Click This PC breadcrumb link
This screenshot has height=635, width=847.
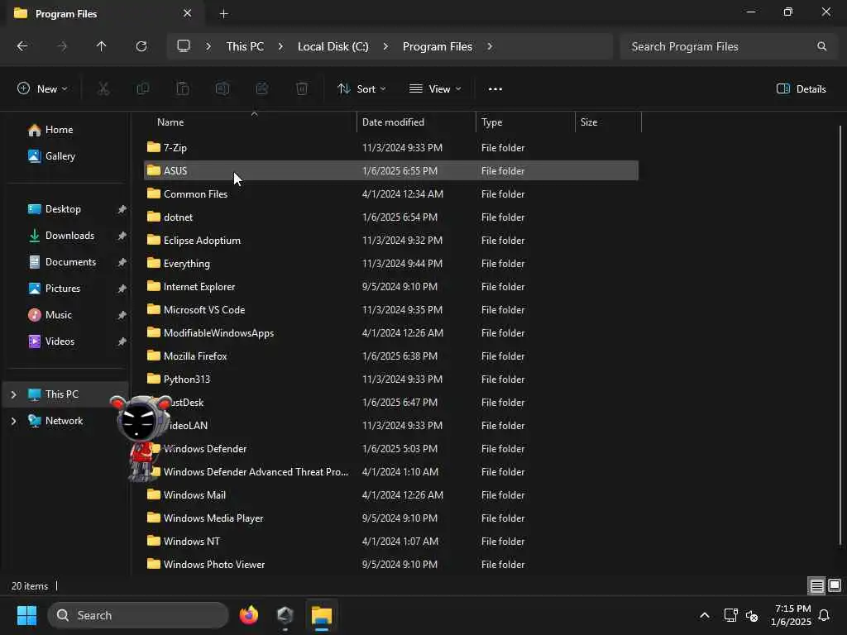pos(245,46)
